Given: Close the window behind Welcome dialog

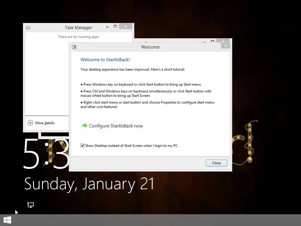Looking at the screenshot, I should (x=223, y=41).
